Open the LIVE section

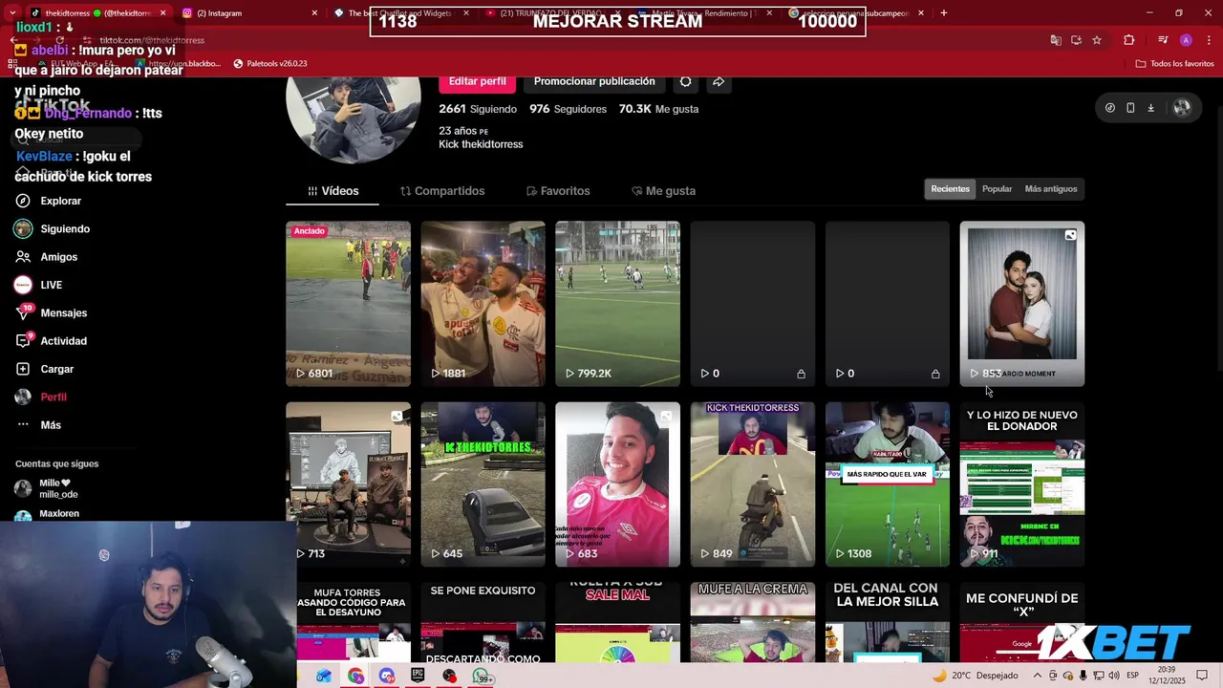pyautogui.click(x=51, y=285)
